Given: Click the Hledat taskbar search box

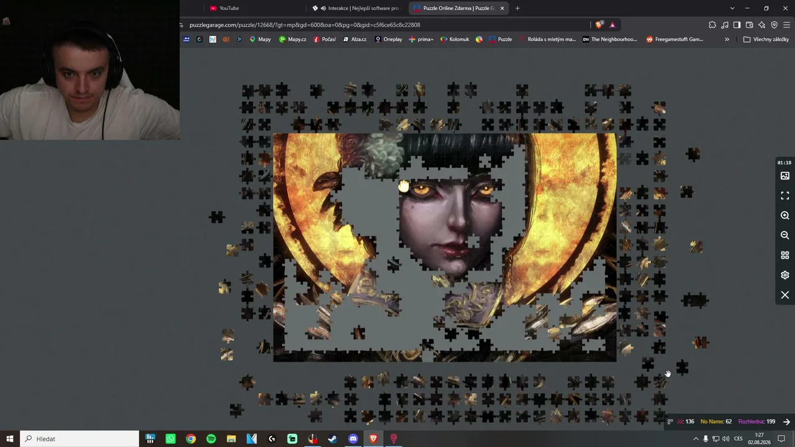Looking at the screenshot, I should coord(79,439).
